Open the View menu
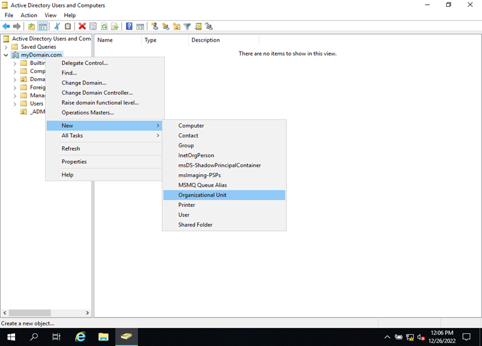 tap(50, 16)
